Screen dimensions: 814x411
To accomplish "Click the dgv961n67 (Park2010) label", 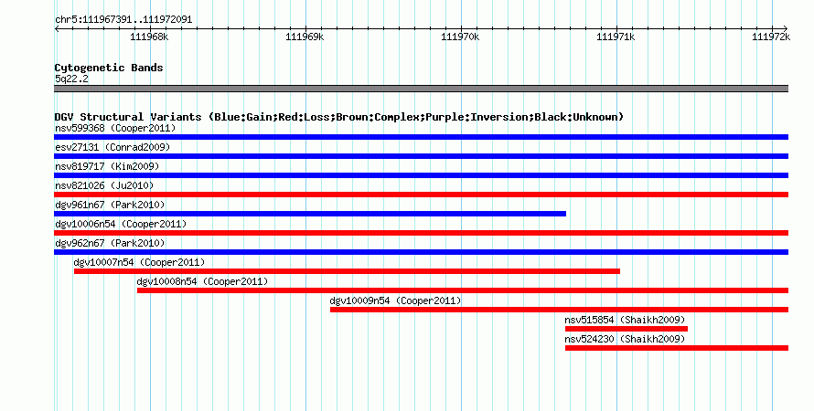I will point(110,205).
